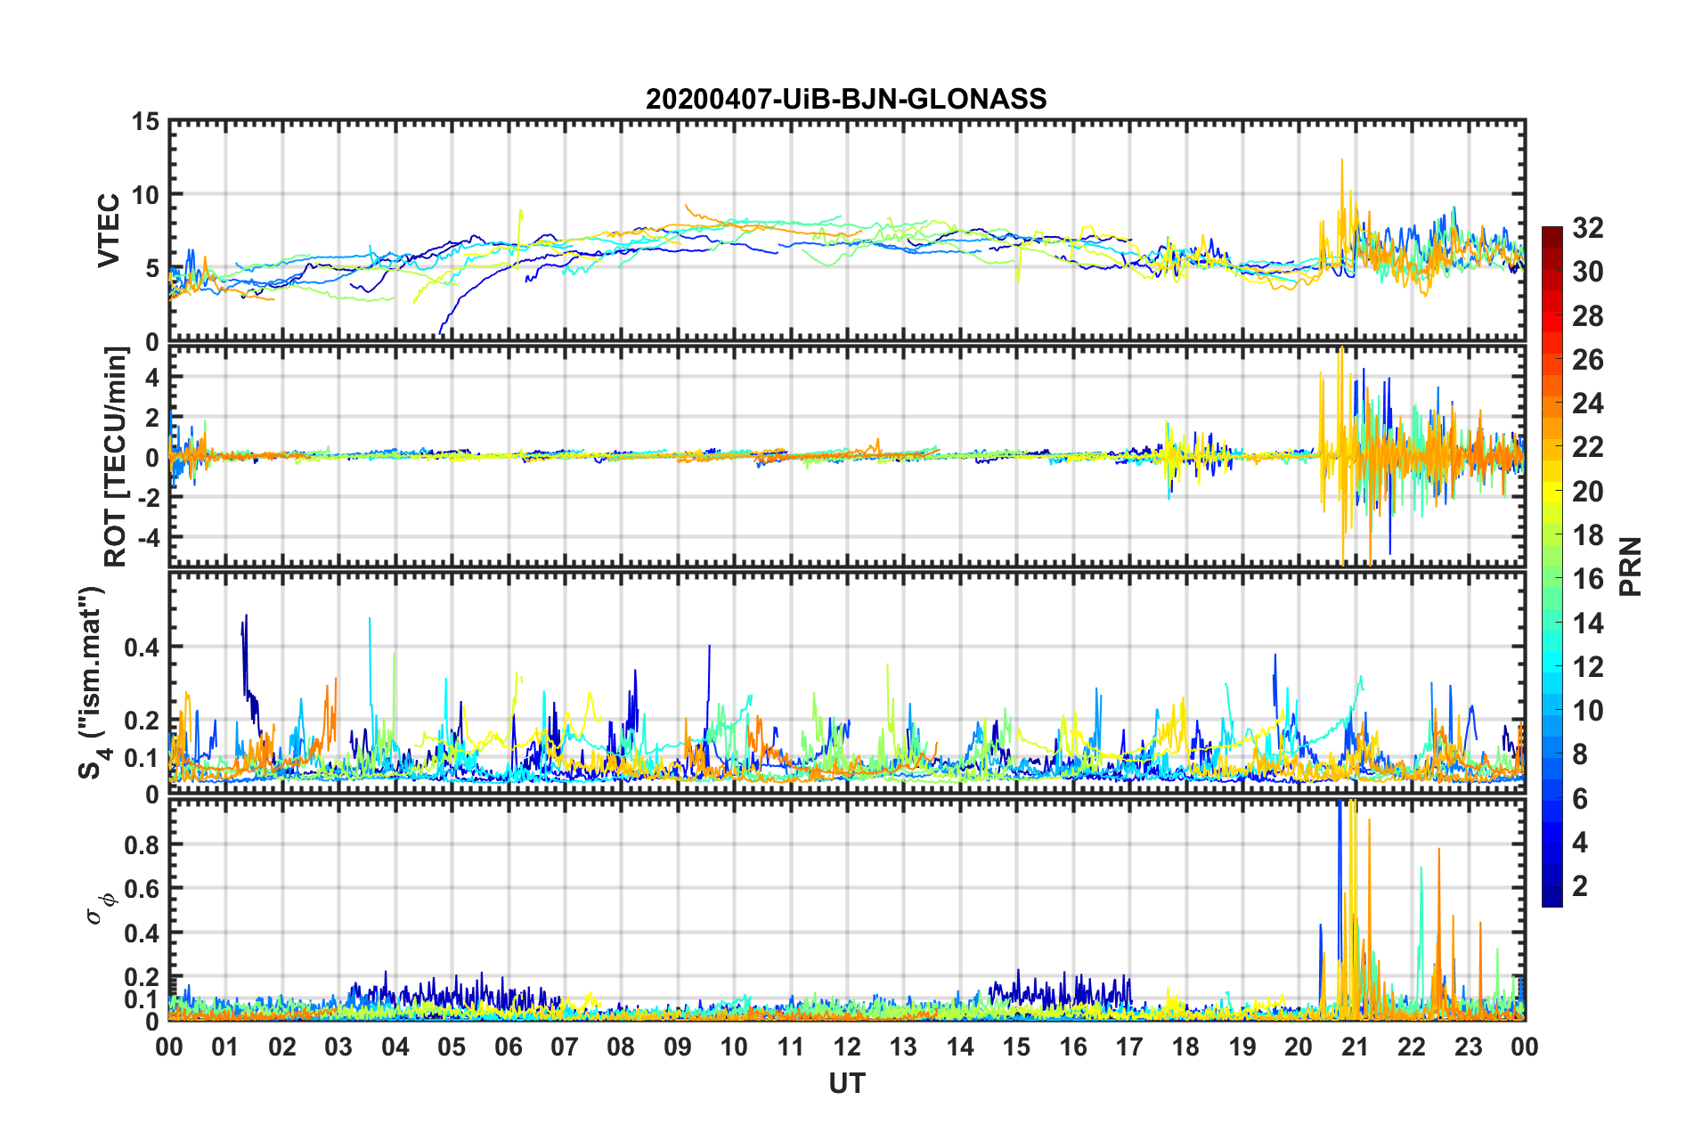Screen dimensions: 1694x1133
Task: Click colorbar tick value 2
Action: click(1580, 885)
